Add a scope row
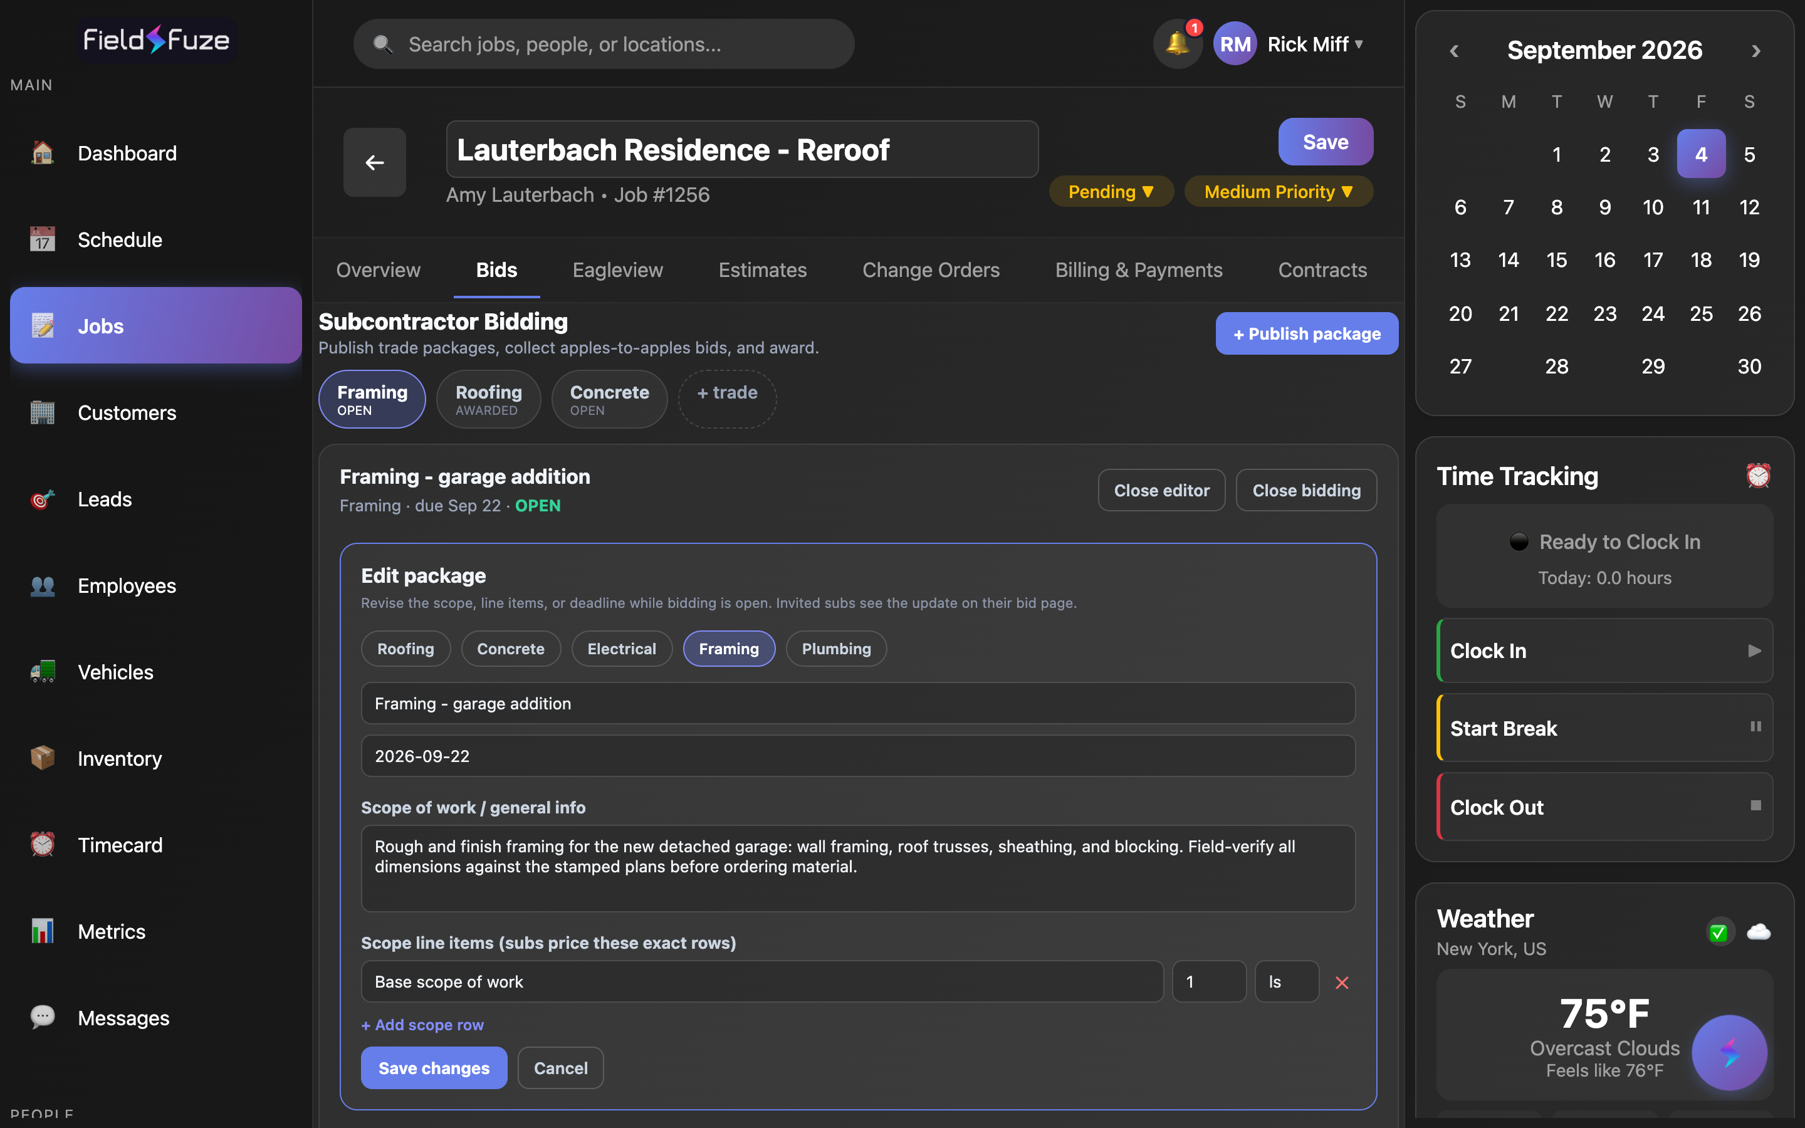 (422, 1025)
